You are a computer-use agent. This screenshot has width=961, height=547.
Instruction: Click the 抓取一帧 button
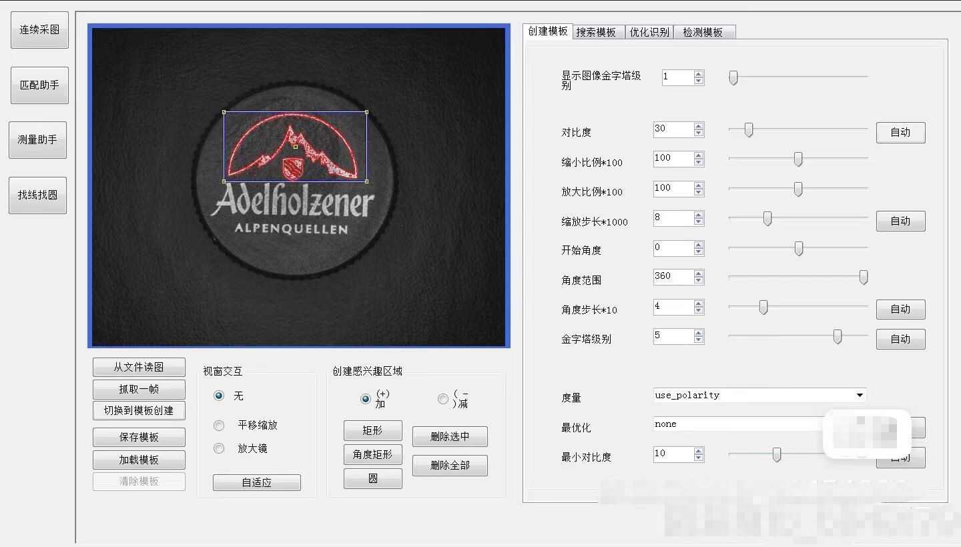[x=139, y=389]
